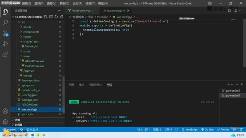The width and height of the screenshot is (246, 138).
Task: Change LF end of line sequence
Action: pos(177,130)
